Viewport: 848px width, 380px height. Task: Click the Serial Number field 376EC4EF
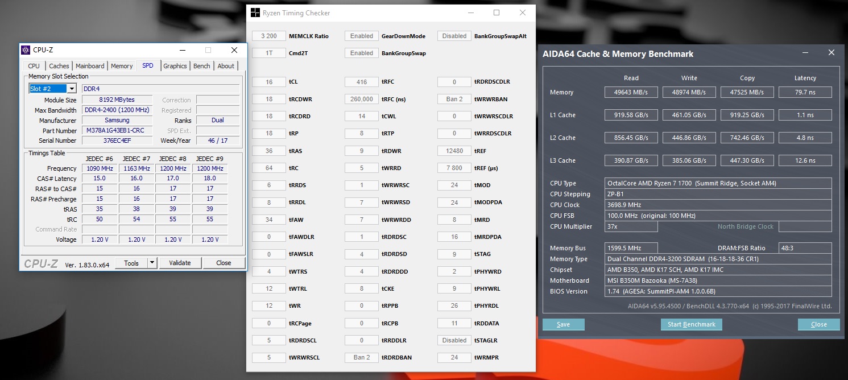pyautogui.click(x=117, y=141)
